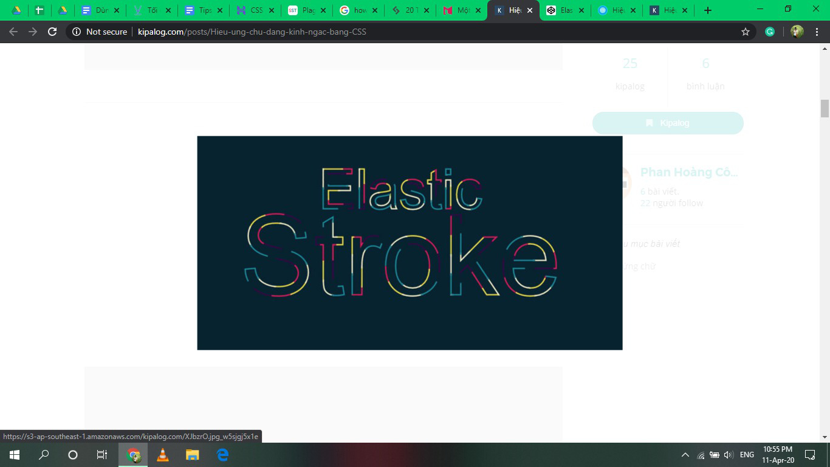
Task: Bookmark this page with the star icon
Action: coord(745,32)
